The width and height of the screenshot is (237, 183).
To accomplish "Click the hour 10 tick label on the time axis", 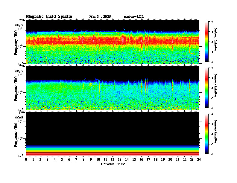I will [98, 159].
